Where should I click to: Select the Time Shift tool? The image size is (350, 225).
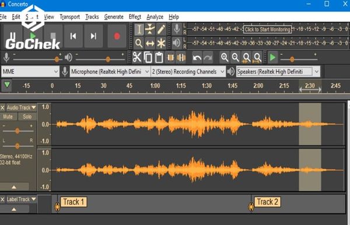[150, 43]
